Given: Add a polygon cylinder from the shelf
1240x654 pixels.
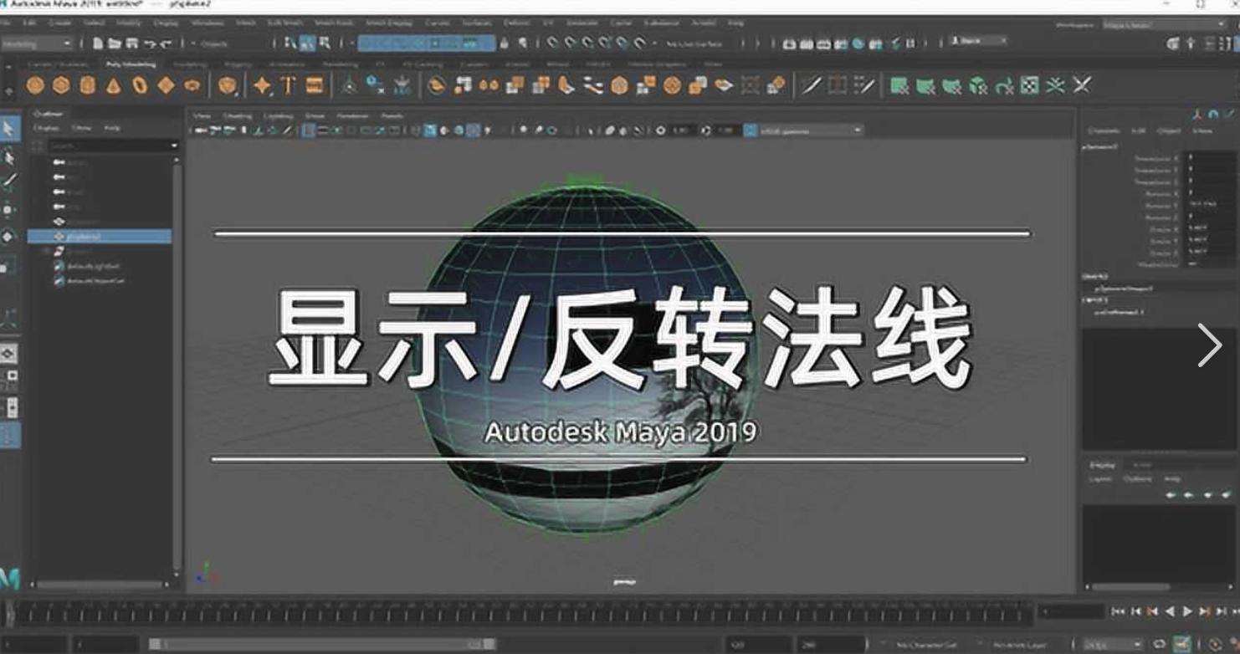Looking at the screenshot, I should point(88,85).
